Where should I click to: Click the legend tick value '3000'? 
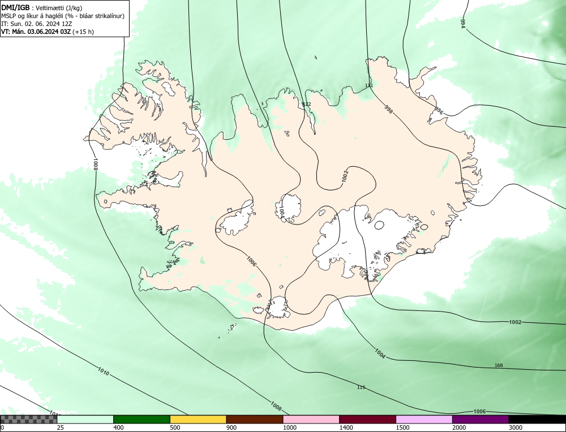coord(516,427)
